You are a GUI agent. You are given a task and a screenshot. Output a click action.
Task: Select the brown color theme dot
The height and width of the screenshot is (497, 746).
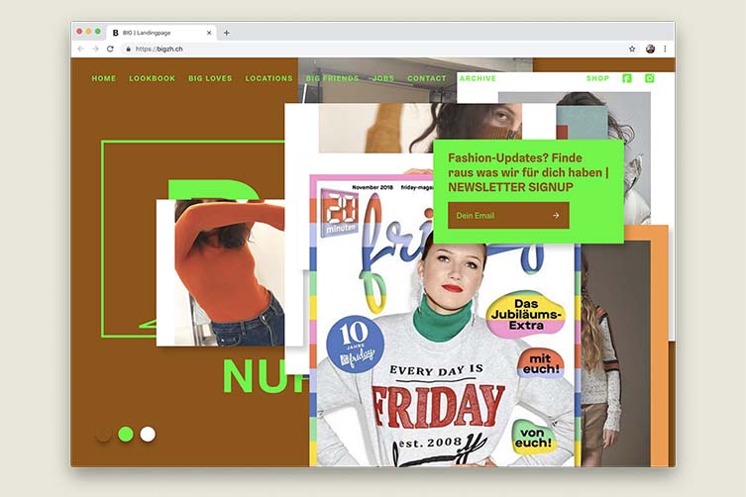click(103, 435)
